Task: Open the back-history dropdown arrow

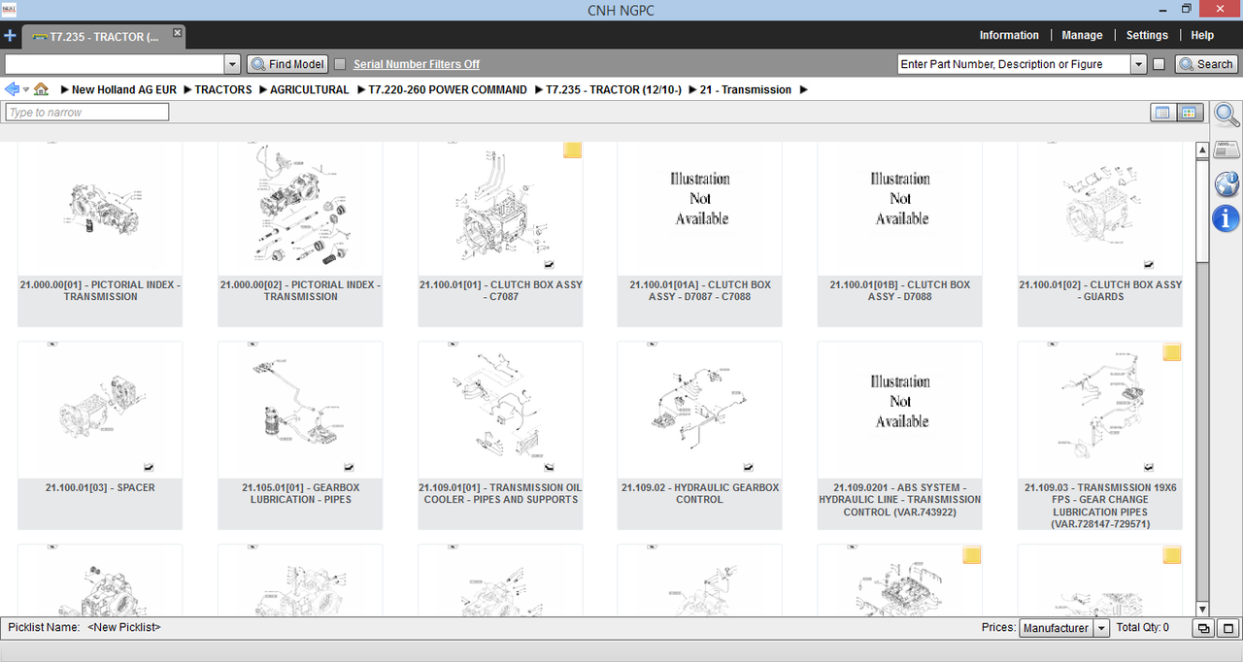Action: coord(26,89)
